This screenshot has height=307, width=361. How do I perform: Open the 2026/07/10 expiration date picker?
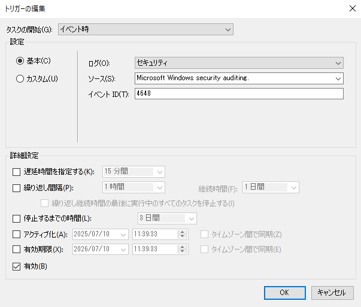[x=101, y=249]
